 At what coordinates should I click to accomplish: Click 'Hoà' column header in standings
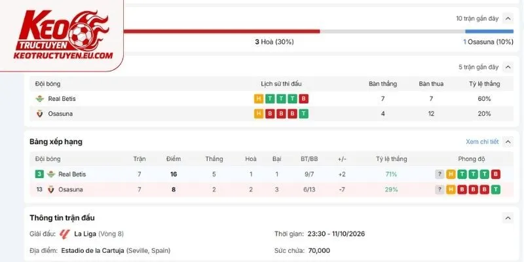[x=251, y=159]
